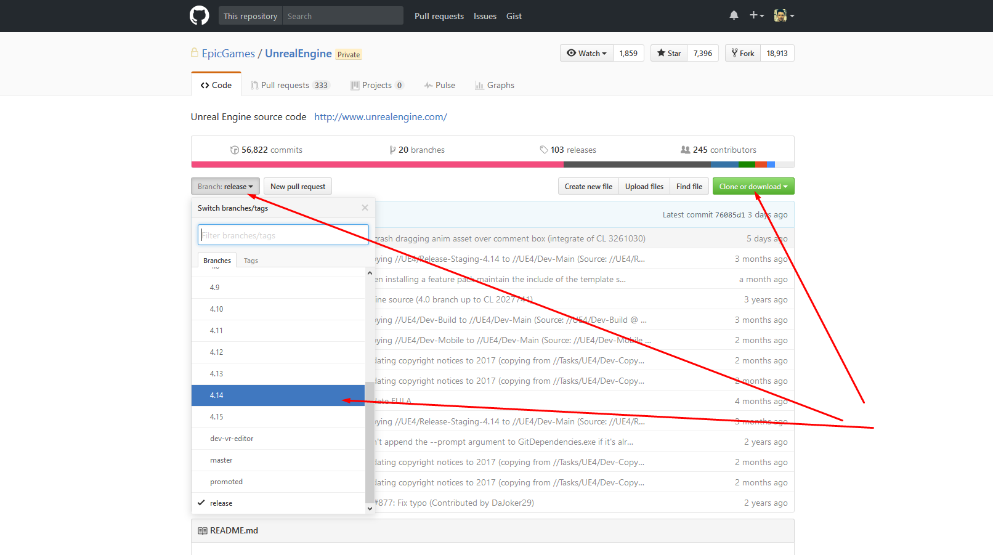Click the dark gray language bar segment
993x555 pixels.
637,164
